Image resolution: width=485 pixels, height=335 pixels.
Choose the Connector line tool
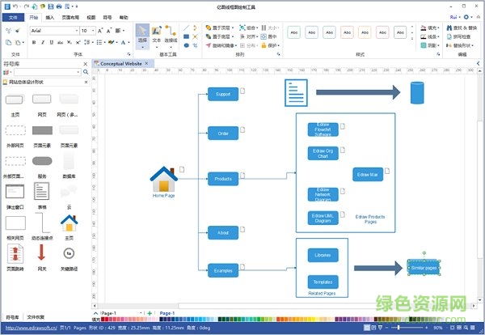171,36
